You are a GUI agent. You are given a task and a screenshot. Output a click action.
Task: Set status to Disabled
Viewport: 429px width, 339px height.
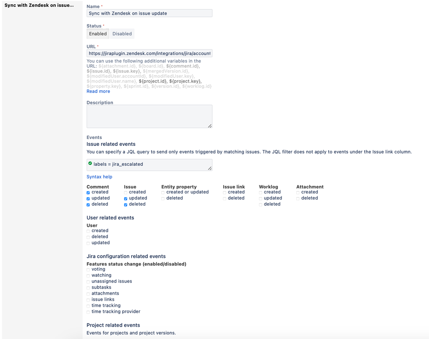pos(122,34)
